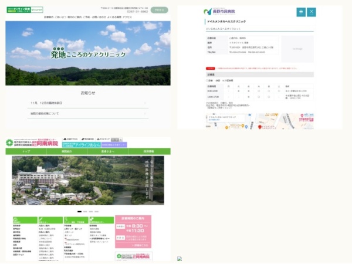The image size is (352, 264).
Task: Click the No Image placeholder on clinic panel
Action: [x=297, y=49]
